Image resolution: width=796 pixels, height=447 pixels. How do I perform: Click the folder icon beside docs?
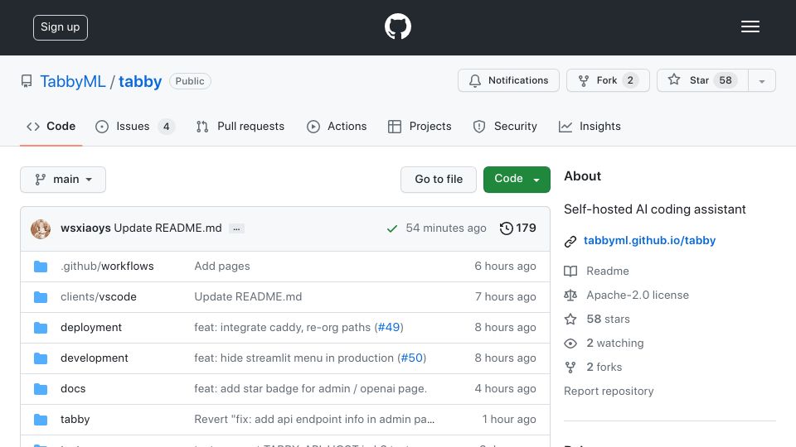[41, 389]
